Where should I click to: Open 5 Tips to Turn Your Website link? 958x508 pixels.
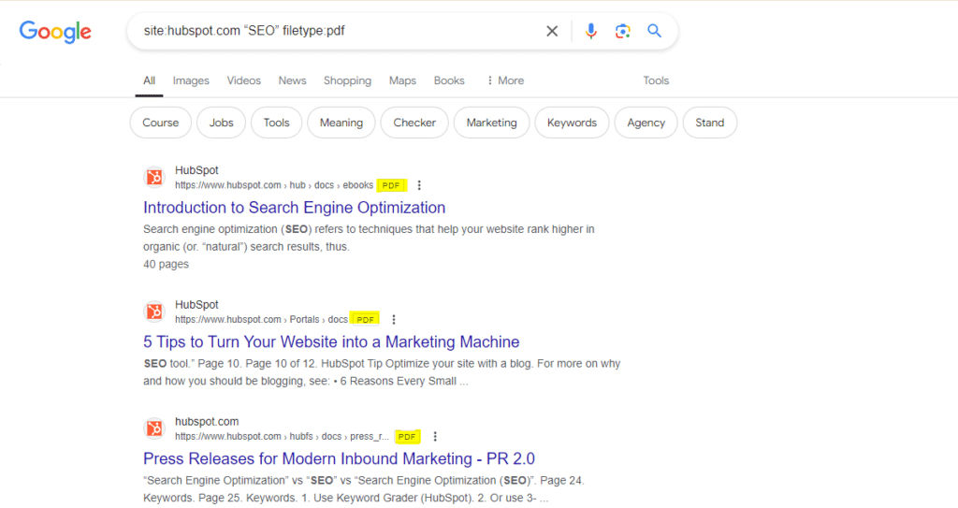click(x=331, y=341)
